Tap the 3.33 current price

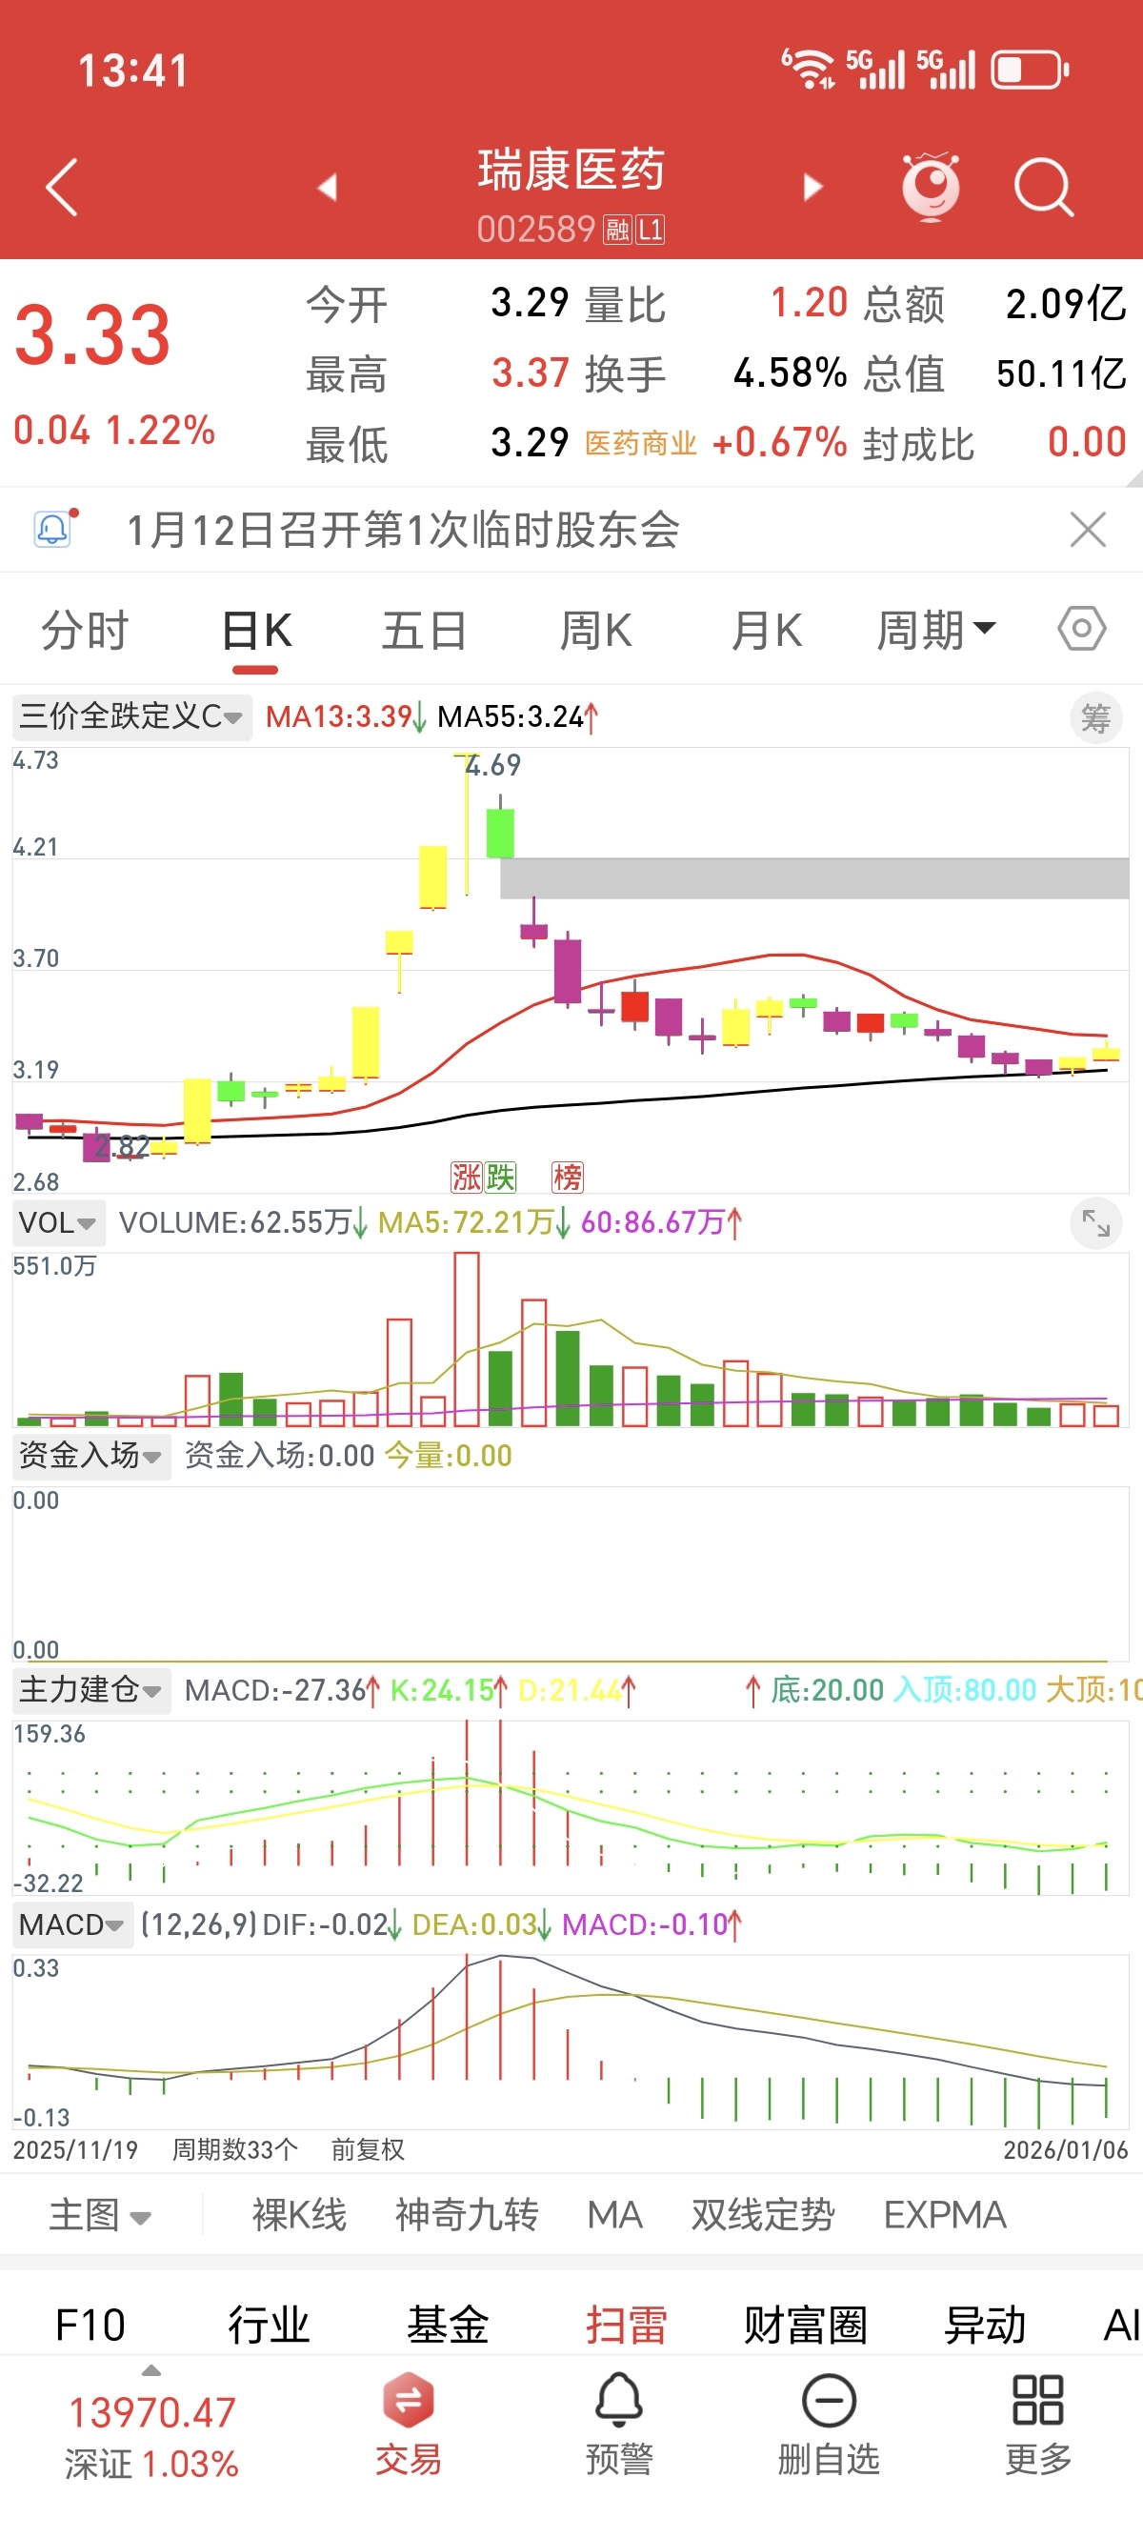pos(92,335)
